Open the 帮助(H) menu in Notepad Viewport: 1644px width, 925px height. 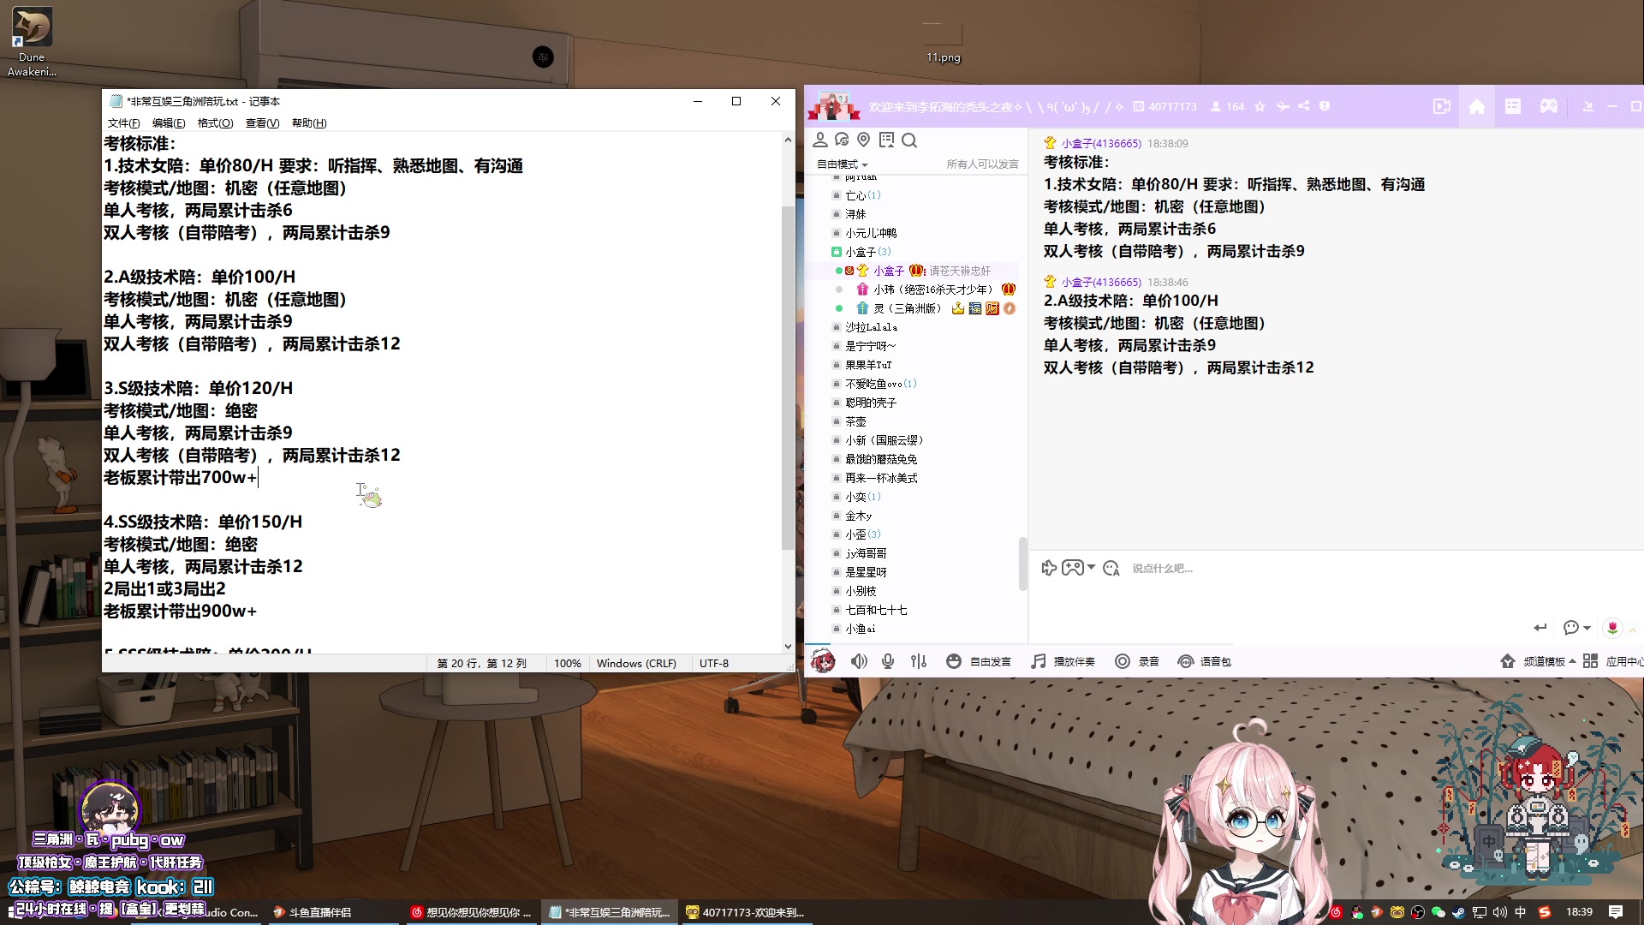click(309, 123)
